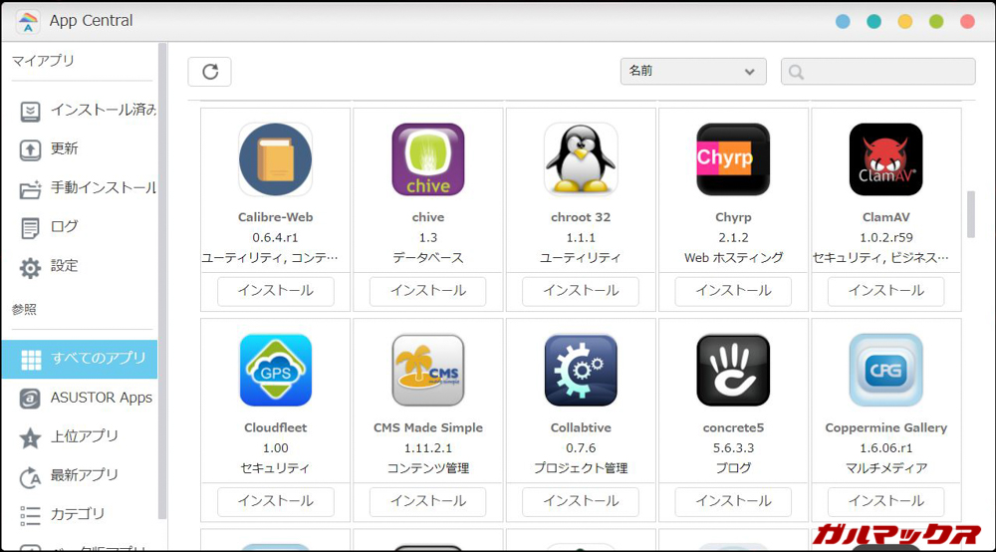The image size is (996, 552).
Task: Click インストール button under Calibre-Web
Action: point(275,291)
